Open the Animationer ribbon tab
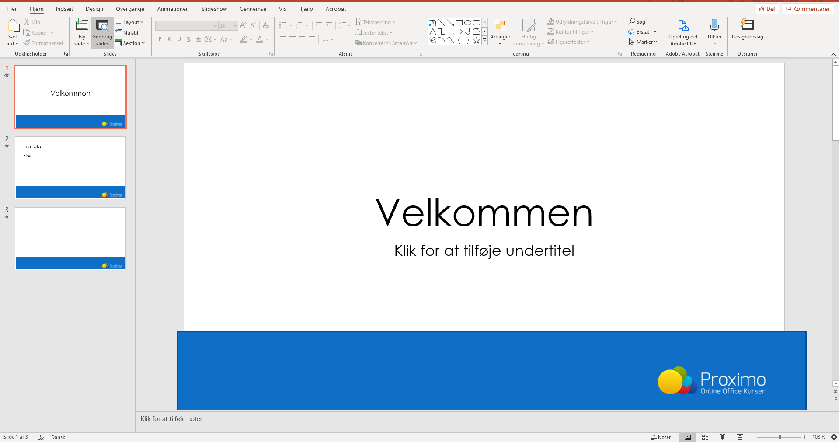 172,9
